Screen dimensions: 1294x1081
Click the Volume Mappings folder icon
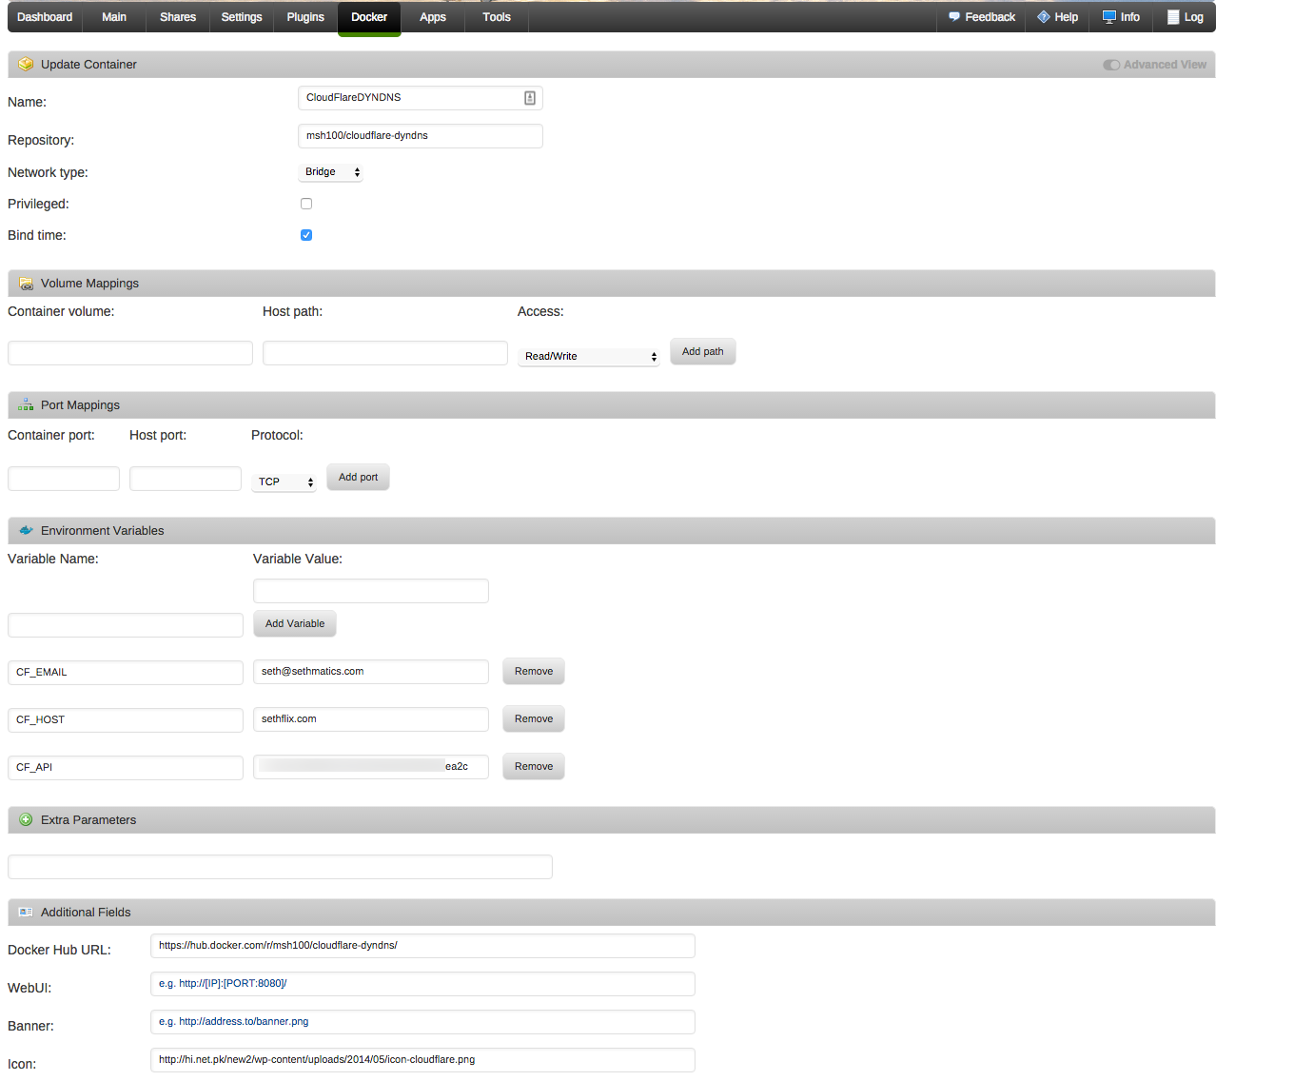tap(26, 284)
